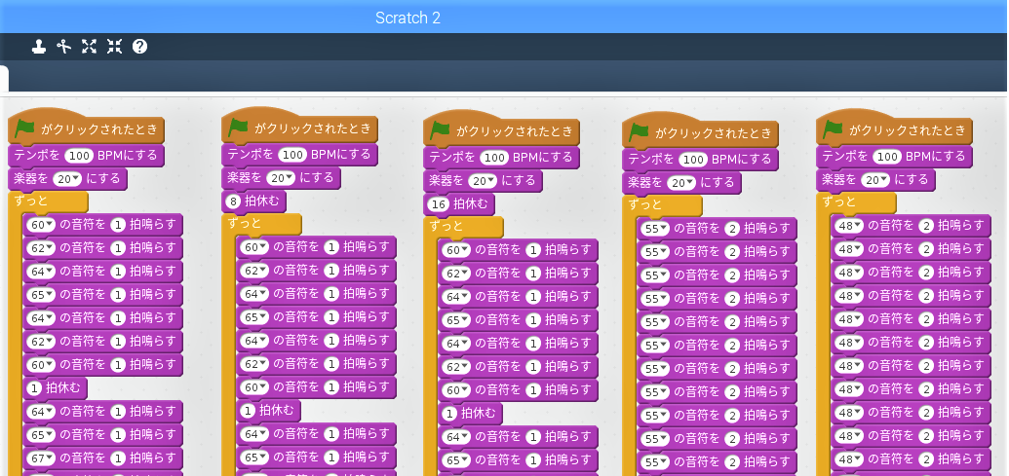The height and width of the screenshot is (476, 1009).
Task: Click the green flag atop the 16-beat rest script
Action: [x=440, y=129]
